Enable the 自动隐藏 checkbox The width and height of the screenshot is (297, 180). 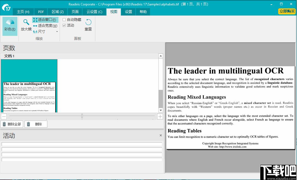click(x=64, y=20)
